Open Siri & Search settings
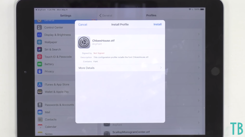Image resolution: width=245 pixels, height=137 pixels. tap(55, 50)
